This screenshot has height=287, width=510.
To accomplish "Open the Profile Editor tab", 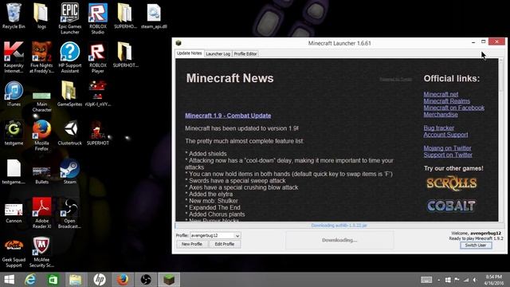I will [245, 54].
